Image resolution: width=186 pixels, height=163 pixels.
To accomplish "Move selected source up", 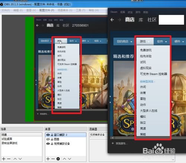I will pyautogui.click(x=64, y=159).
